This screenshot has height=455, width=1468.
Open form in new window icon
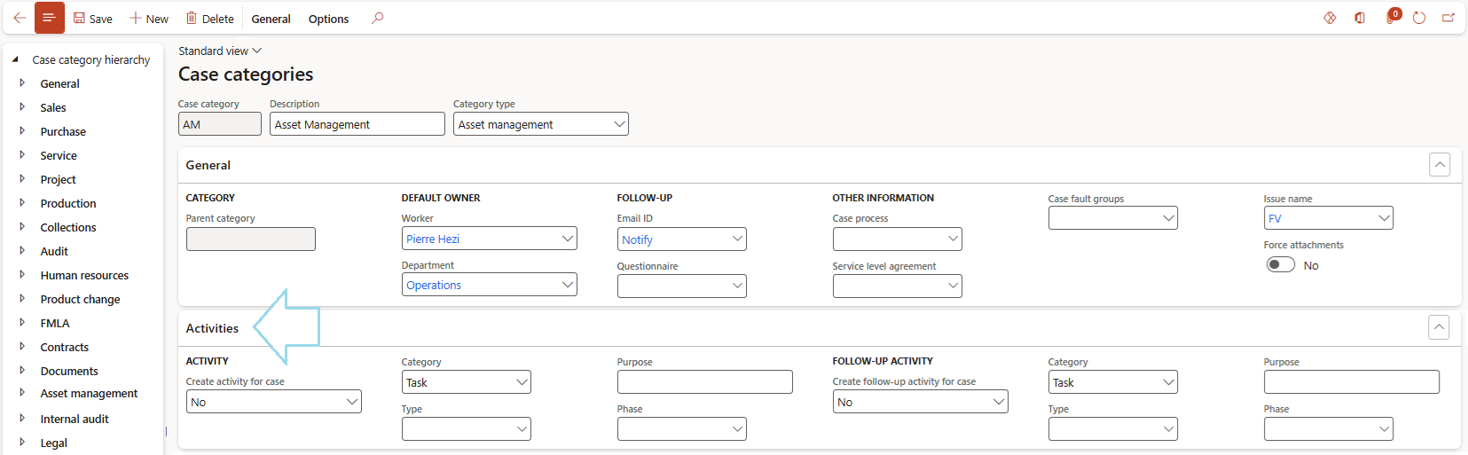pos(1448,18)
